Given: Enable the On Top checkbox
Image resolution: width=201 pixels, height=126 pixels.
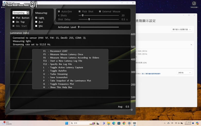Looking at the screenshot, I should pos(13,22).
